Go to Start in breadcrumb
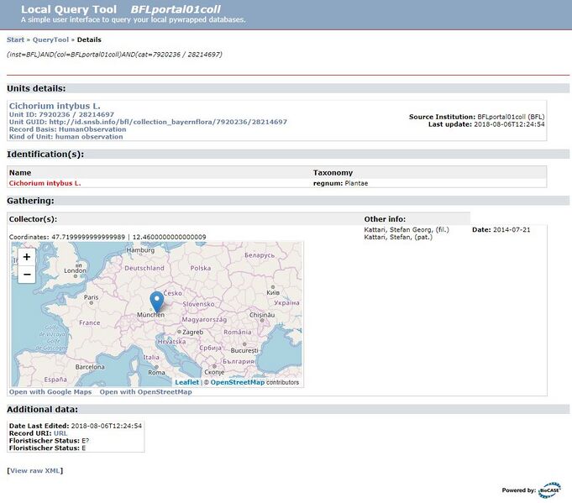The image size is (572, 503). click(x=15, y=39)
